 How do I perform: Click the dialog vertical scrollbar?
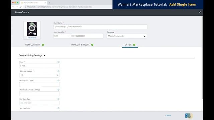[202, 58]
